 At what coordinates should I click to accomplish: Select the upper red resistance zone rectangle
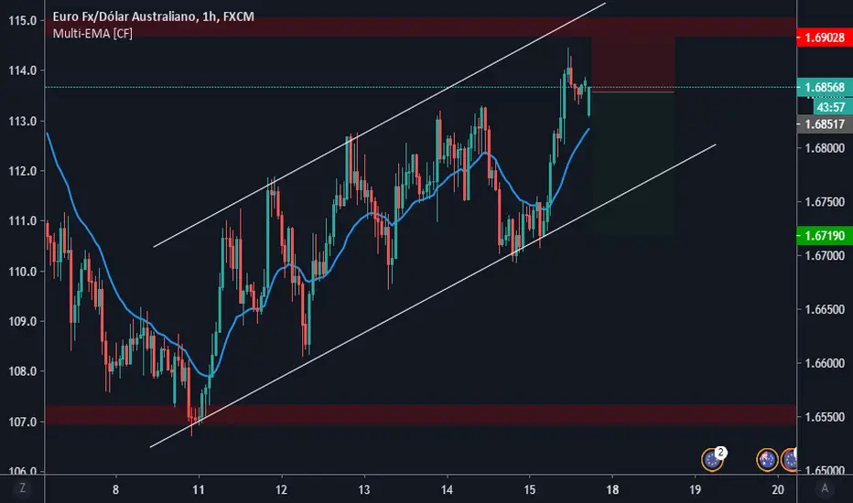coord(420,27)
